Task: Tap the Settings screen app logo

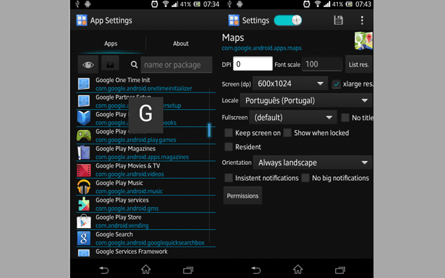Action: click(234, 20)
